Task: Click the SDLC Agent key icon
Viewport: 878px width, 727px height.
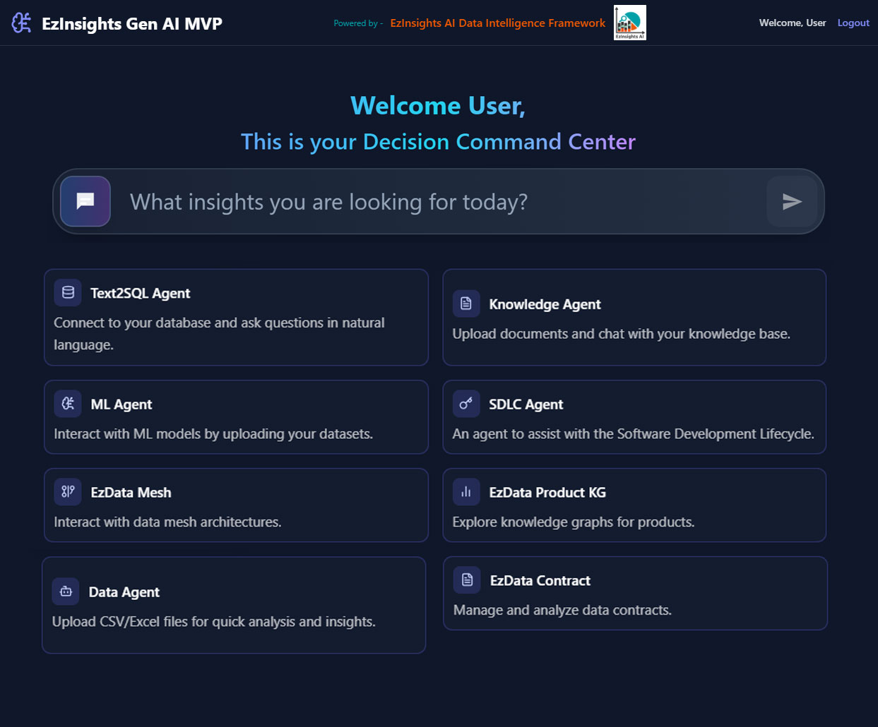Action: point(466,404)
